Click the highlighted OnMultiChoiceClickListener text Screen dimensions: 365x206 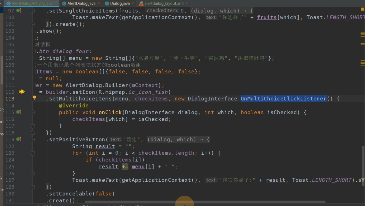284,99
